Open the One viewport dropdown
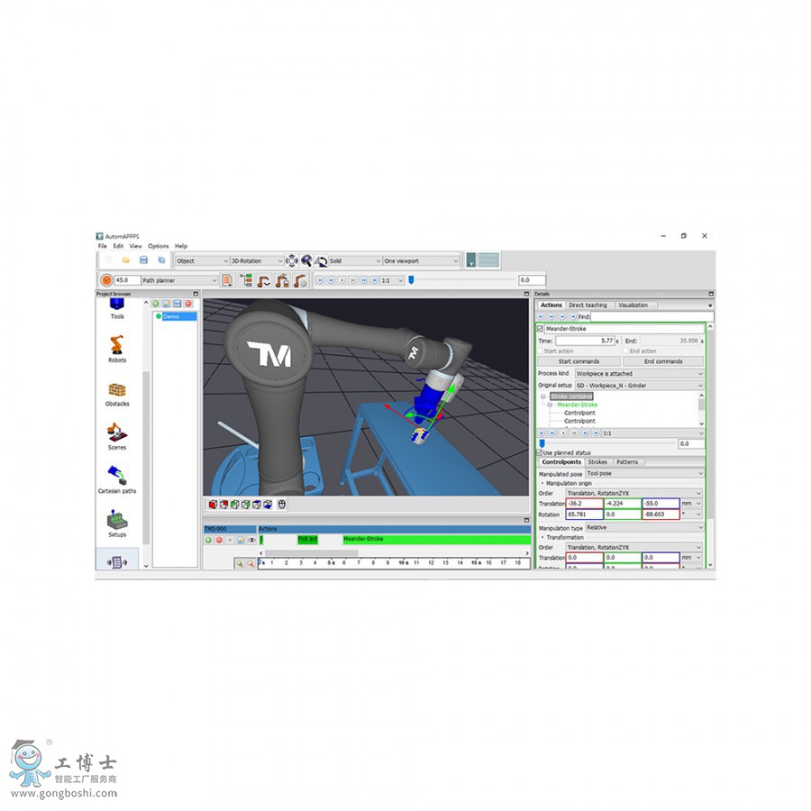This screenshot has width=811, height=811. 421,260
